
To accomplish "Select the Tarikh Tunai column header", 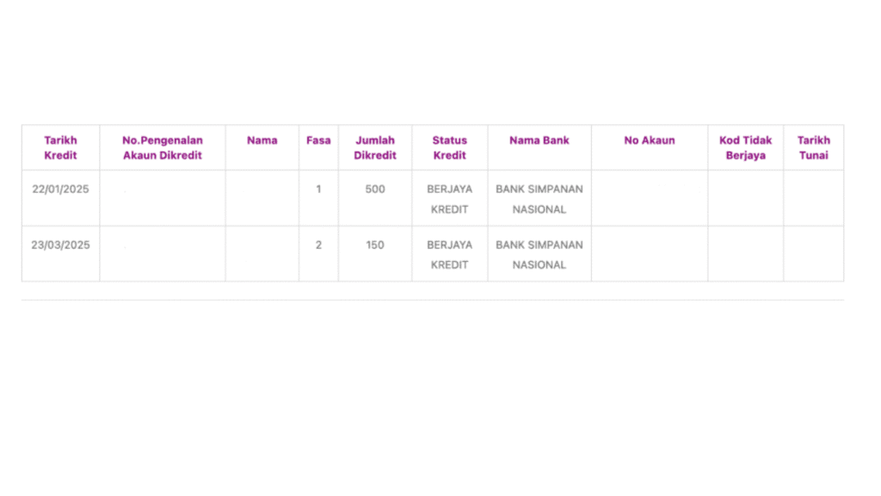I will coord(814,147).
